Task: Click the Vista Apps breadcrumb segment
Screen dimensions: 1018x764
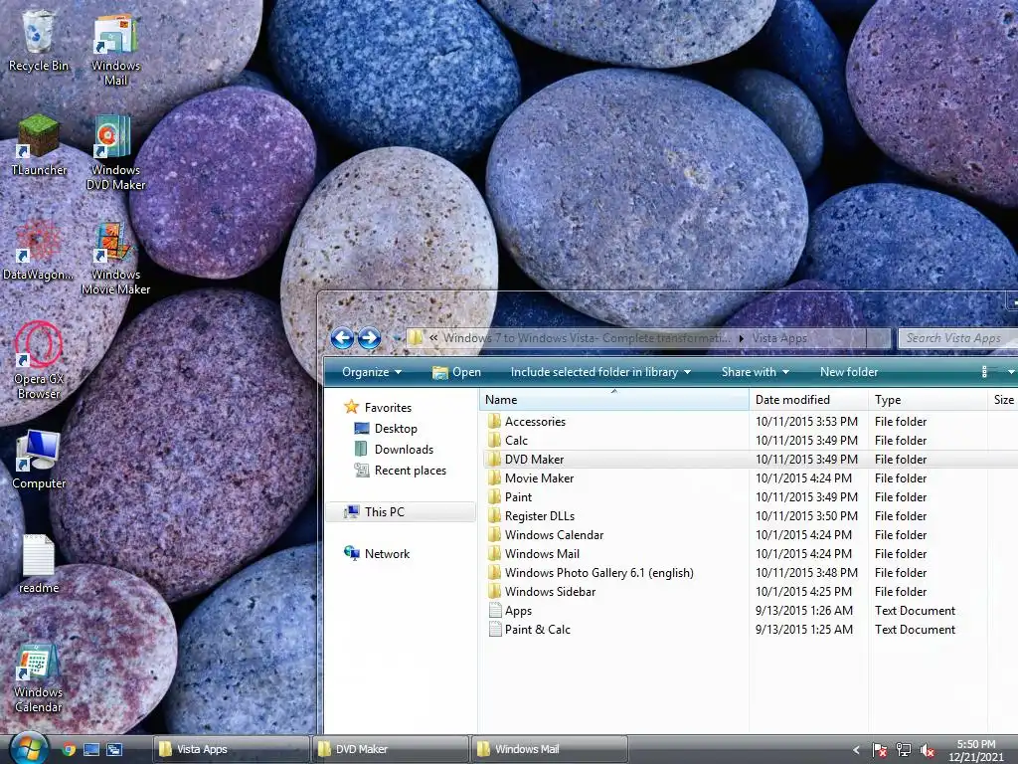Action: [x=779, y=338]
